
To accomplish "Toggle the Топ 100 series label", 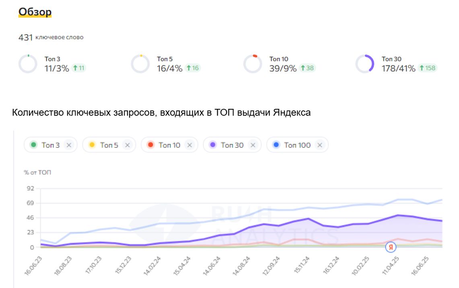I will (297, 145).
